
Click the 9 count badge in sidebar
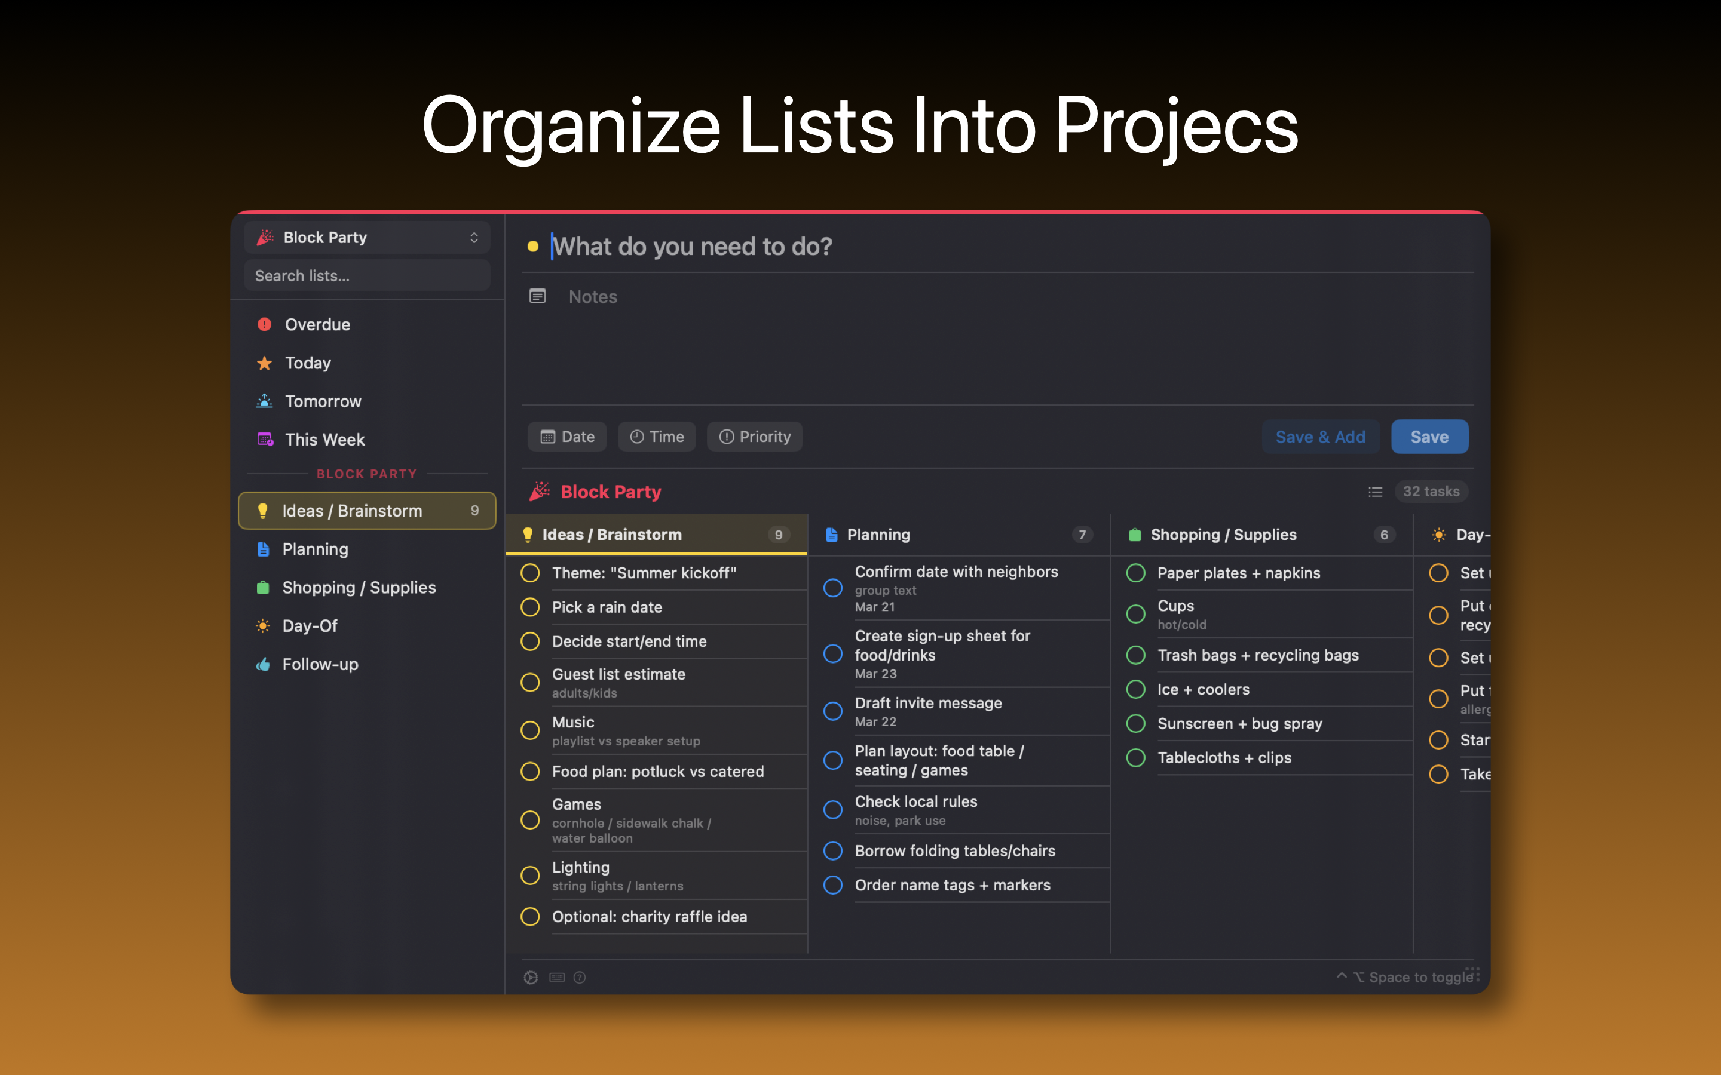click(x=474, y=511)
